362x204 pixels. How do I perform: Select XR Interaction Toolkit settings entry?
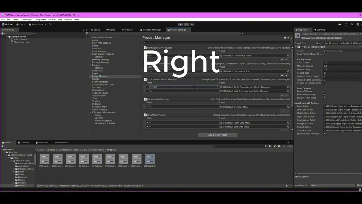pos(105,124)
